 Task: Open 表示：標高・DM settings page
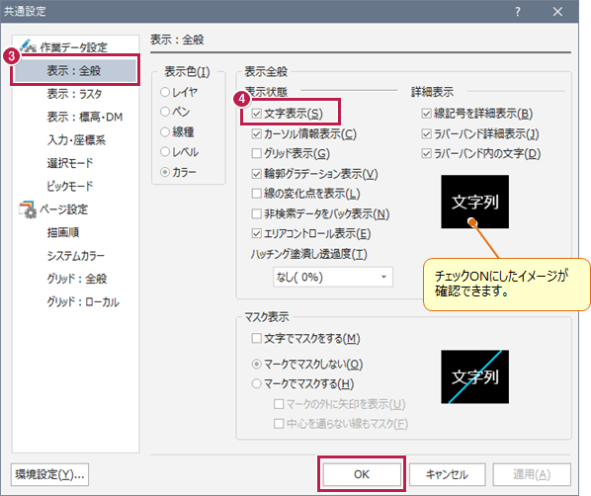point(85,117)
